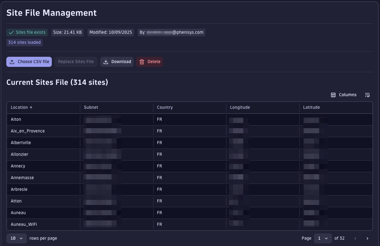Image resolution: width=380 pixels, height=246 pixels.
Task: Click the checkmark icon in Sites file exists badge
Action: pos(11,32)
